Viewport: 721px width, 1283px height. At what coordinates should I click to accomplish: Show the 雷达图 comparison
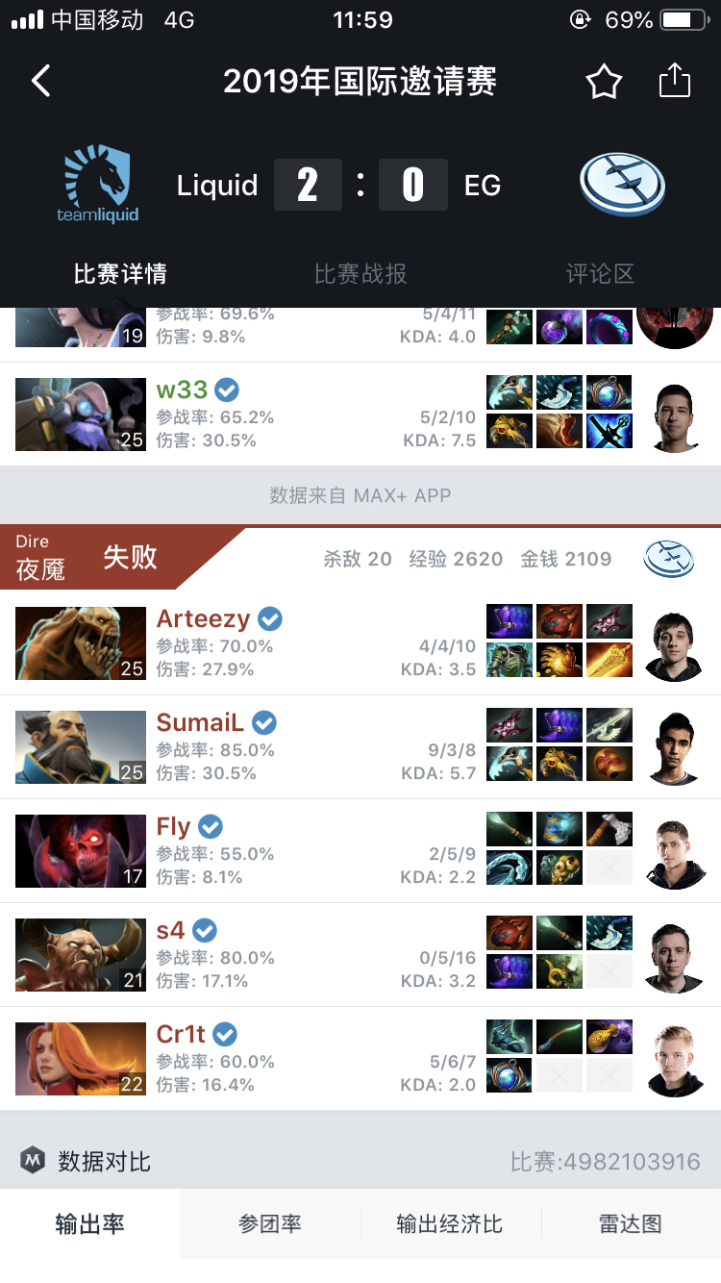tap(631, 1224)
